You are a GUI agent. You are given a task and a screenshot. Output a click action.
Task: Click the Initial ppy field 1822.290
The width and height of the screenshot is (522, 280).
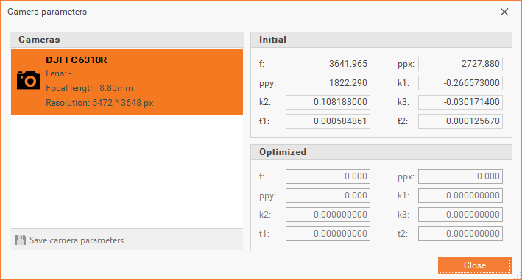tap(328, 83)
